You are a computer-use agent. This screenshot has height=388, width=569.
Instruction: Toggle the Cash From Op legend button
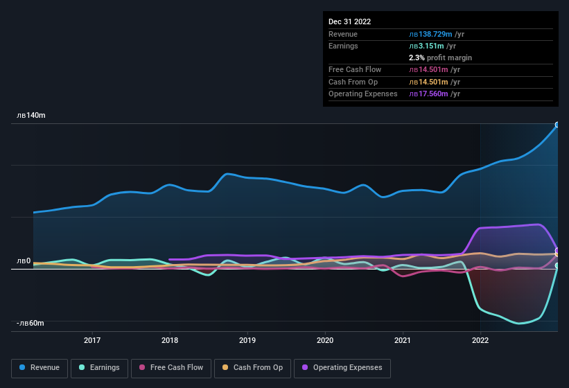(x=252, y=367)
